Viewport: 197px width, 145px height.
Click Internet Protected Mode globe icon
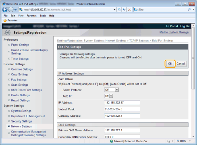point(112,141)
